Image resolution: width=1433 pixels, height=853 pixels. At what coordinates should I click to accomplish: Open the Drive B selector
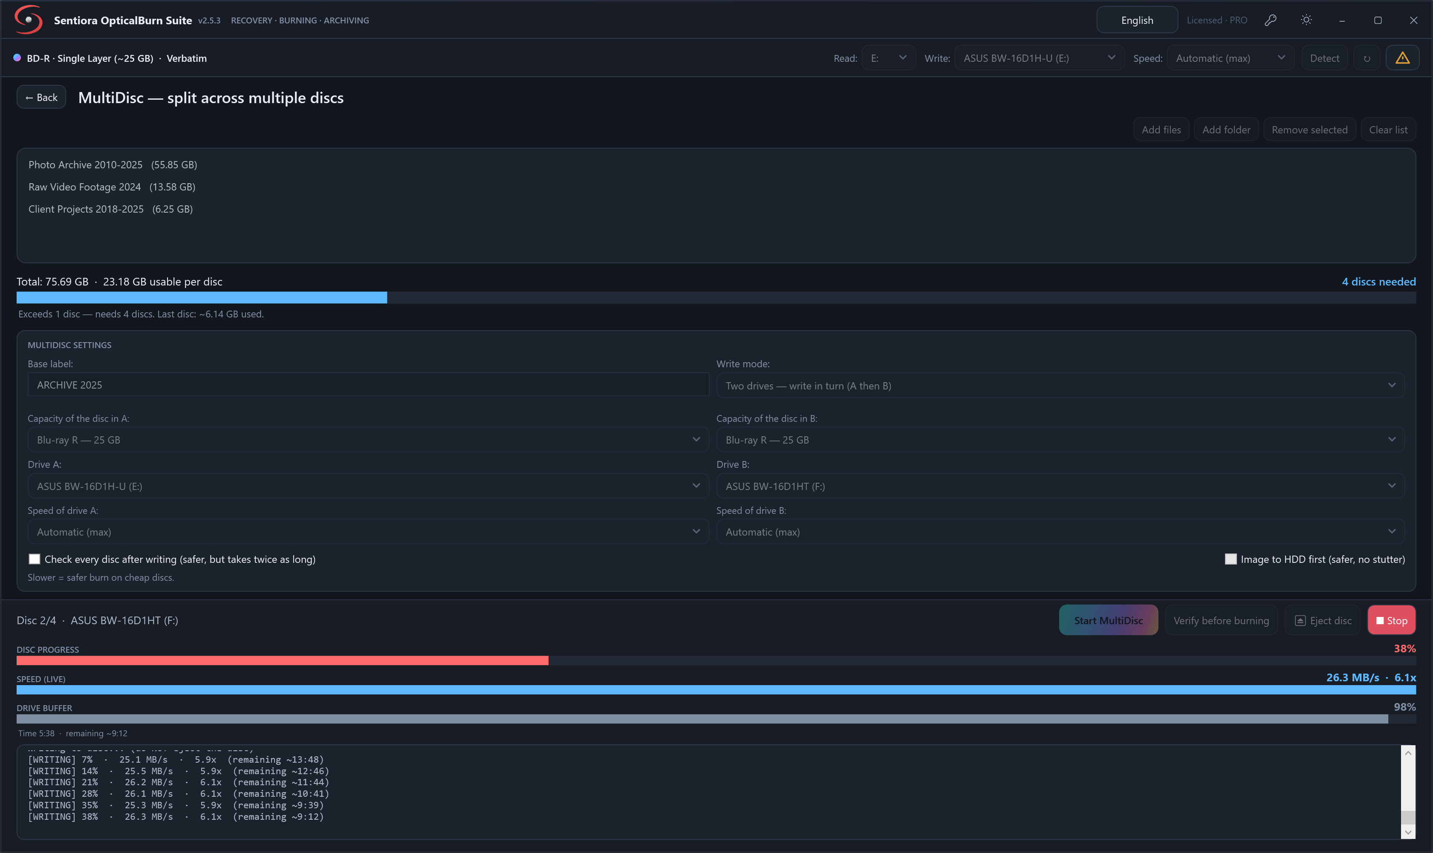pos(1060,486)
